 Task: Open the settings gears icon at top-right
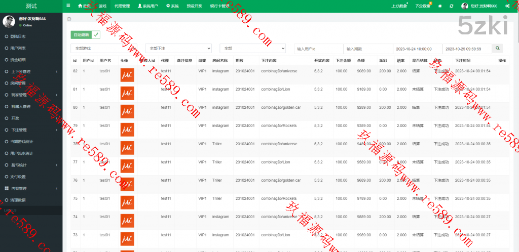click(x=507, y=6)
